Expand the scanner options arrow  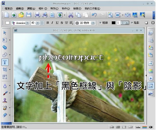pos(123,15)
